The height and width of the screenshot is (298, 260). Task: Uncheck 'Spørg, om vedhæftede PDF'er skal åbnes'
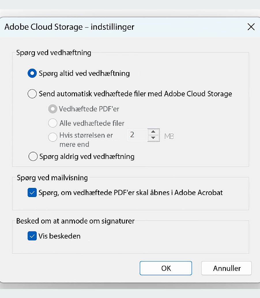coord(32,192)
